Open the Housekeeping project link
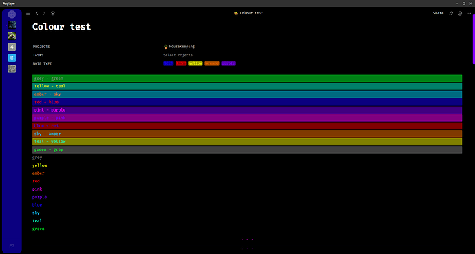 [x=179, y=47]
